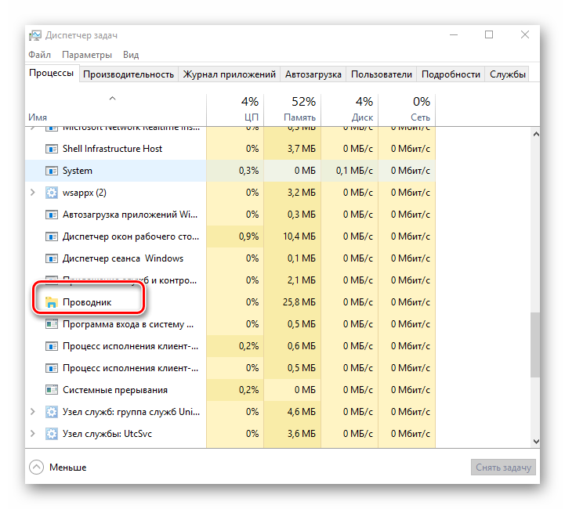Switch to the Автозагрузка tab
Image resolution: width=565 pixels, height=509 pixels.
pyautogui.click(x=313, y=74)
